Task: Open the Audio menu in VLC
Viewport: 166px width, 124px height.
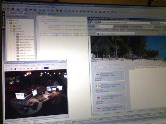Action: coord(33,65)
